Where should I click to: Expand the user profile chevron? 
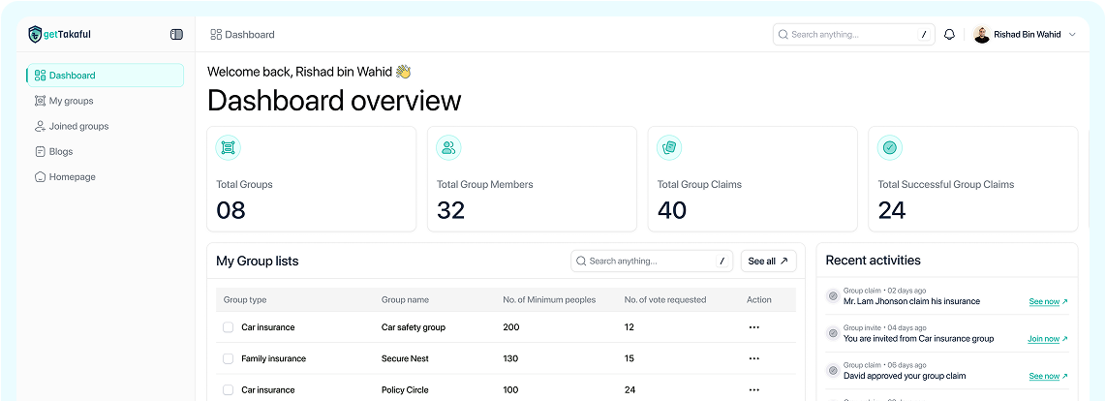(1072, 34)
